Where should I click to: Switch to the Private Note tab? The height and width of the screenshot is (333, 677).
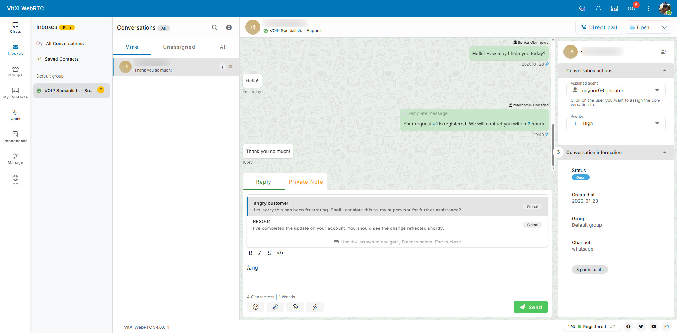pos(306,182)
